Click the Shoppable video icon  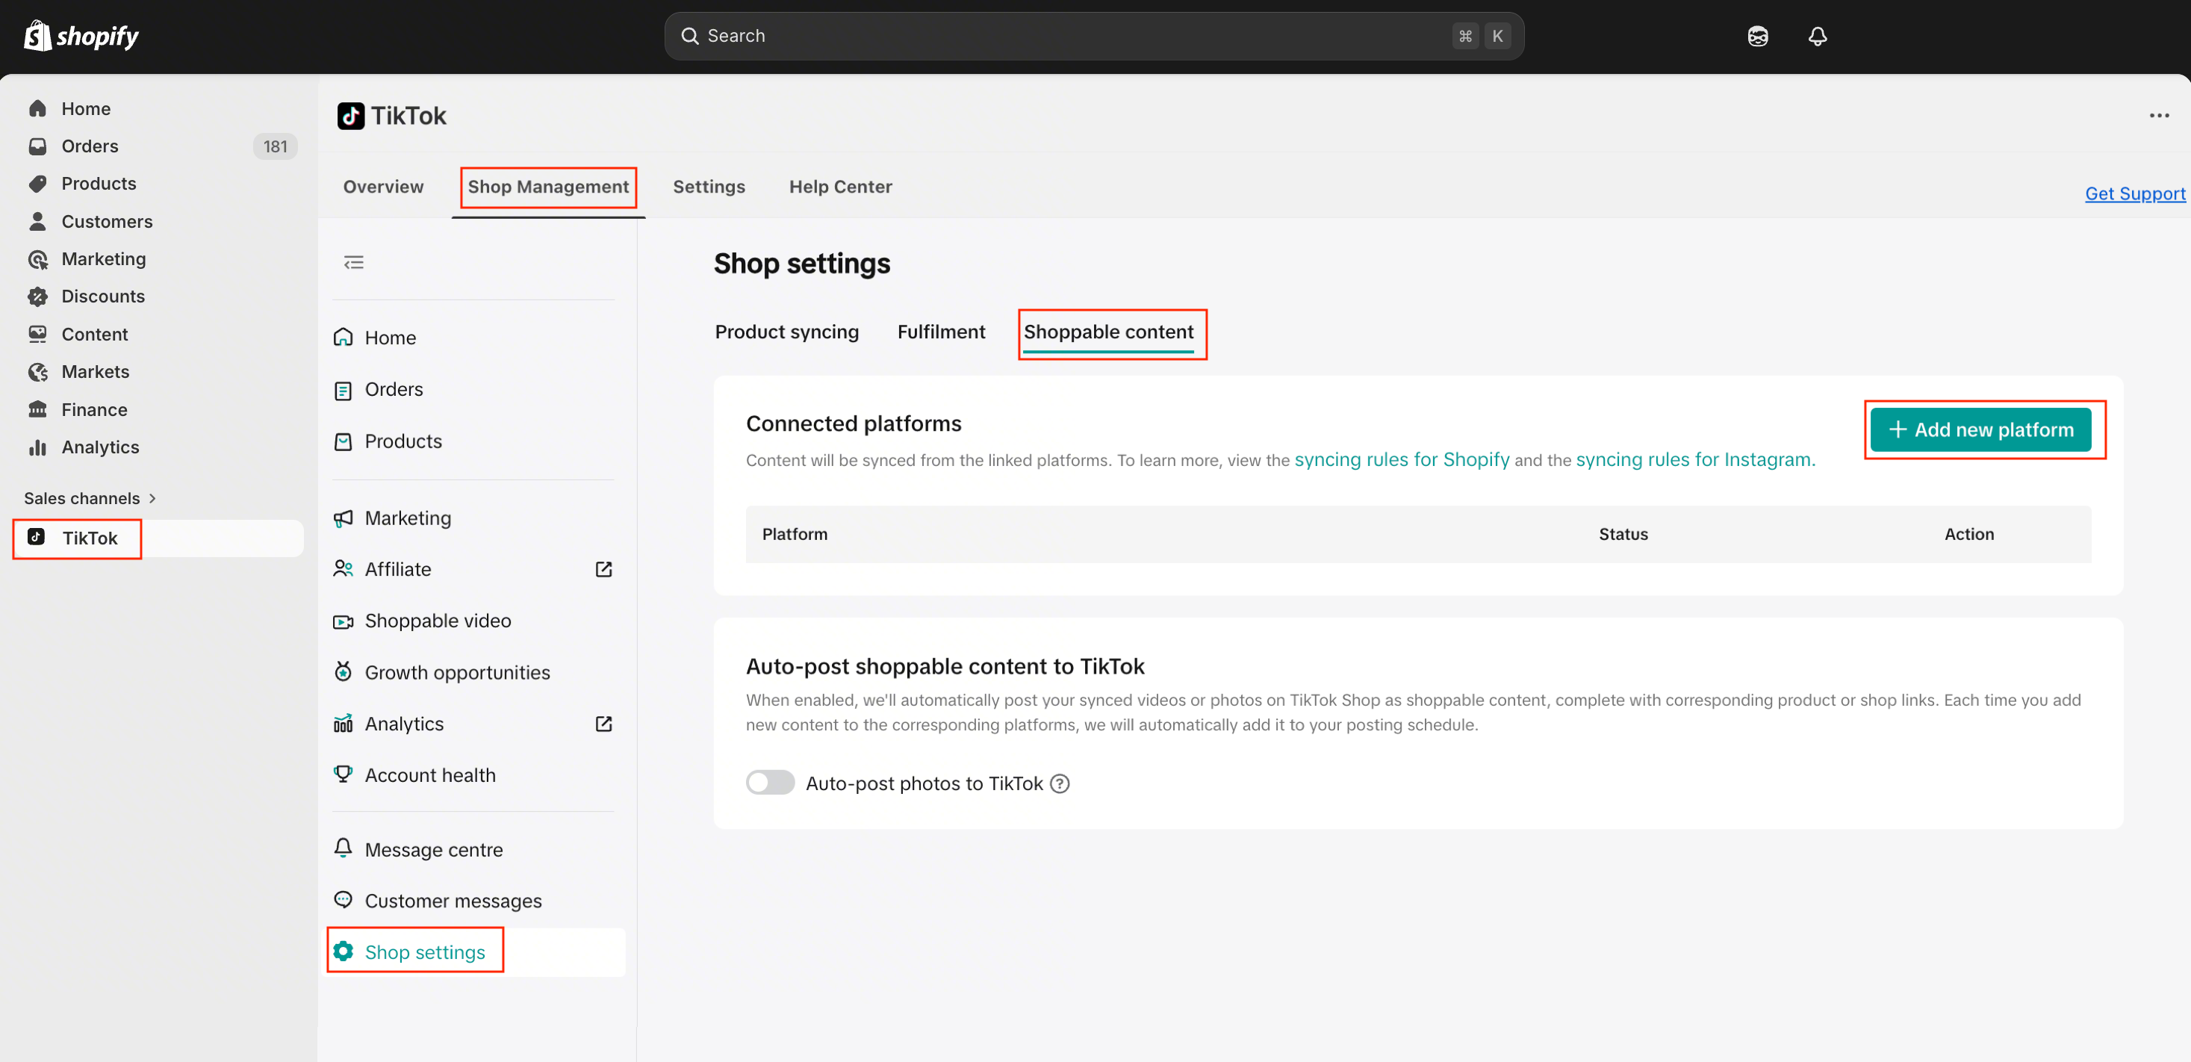(343, 621)
